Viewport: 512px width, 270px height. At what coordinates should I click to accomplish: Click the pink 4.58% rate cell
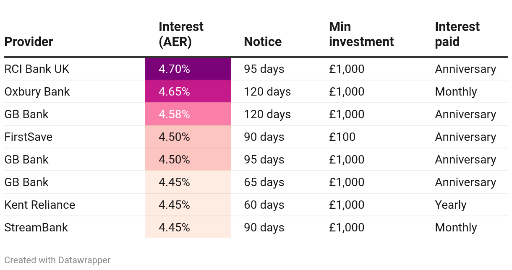point(188,114)
